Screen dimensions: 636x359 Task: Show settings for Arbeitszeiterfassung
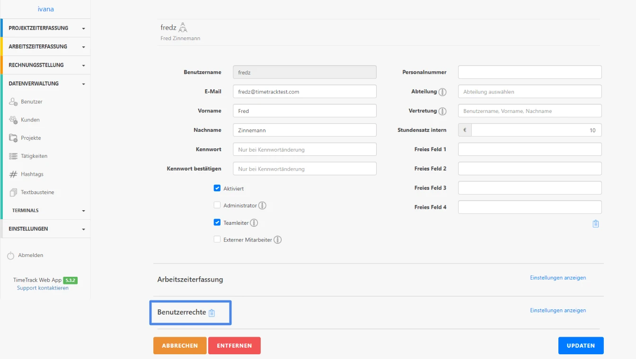[x=557, y=278]
